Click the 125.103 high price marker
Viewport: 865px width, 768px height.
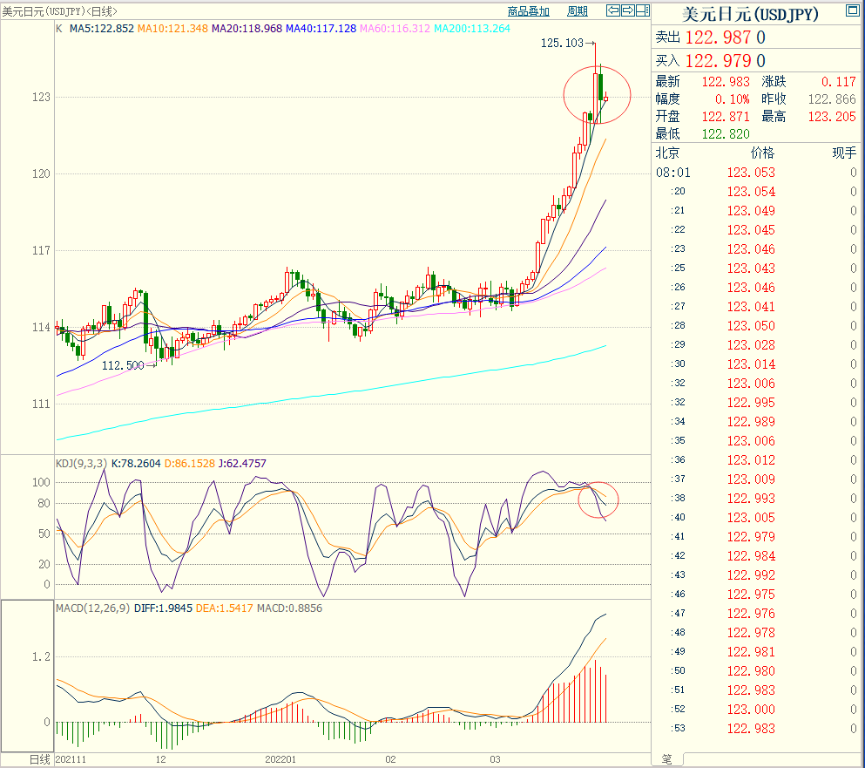coord(562,43)
